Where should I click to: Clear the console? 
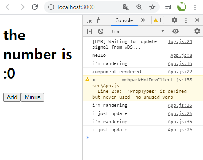pos(100,32)
